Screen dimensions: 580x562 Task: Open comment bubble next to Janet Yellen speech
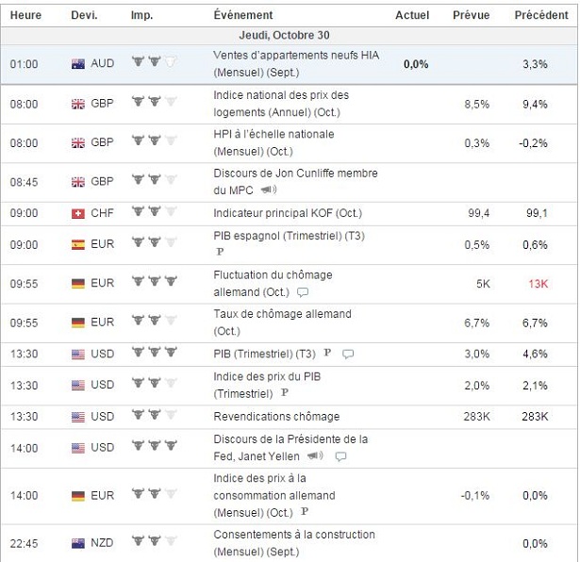340,456
